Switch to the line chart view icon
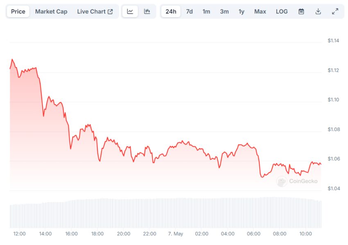Viewport: 348px width, 245px height. pos(130,11)
